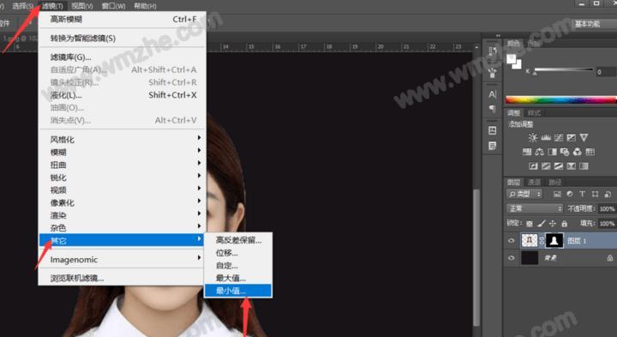Screen dimensions: 617x337
Task: Click the foreground color swatch
Action: point(511,59)
